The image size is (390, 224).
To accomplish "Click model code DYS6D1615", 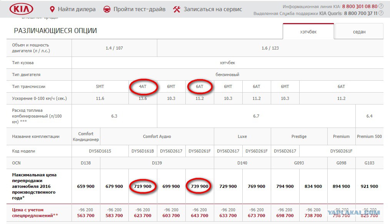I will [x=100, y=151].
